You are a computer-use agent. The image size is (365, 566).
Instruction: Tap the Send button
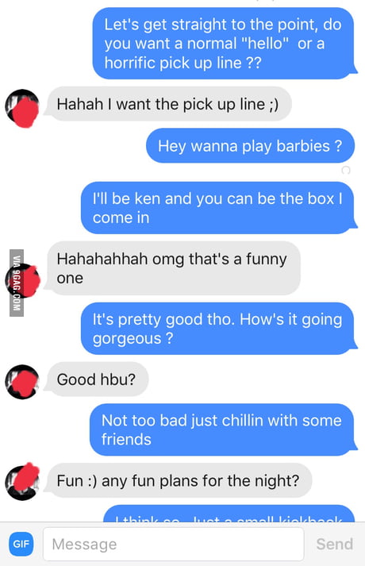click(335, 544)
